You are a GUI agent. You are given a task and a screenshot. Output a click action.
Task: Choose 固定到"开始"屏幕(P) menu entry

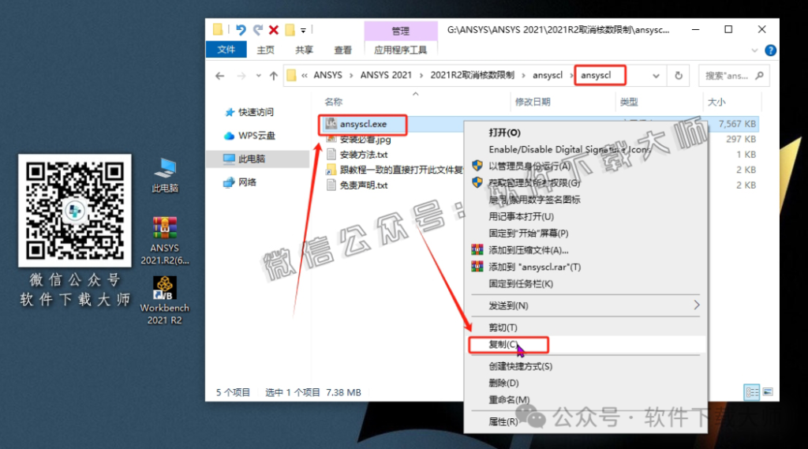(528, 234)
